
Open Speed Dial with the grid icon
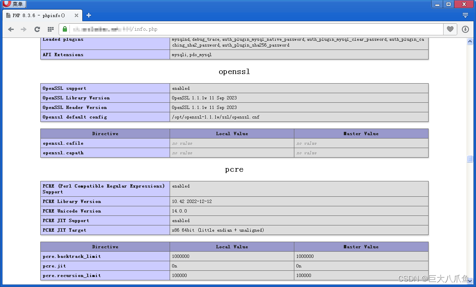point(50,29)
